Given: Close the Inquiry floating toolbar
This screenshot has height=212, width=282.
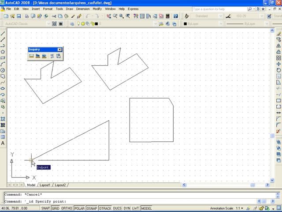Looking at the screenshot, I should pyautogui.click(x=59, y=49).
